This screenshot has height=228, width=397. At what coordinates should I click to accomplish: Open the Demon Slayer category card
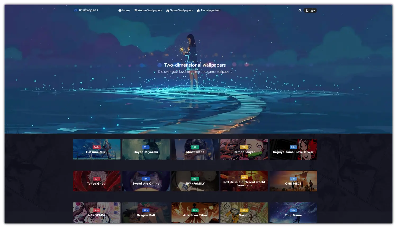coord(244,149)
